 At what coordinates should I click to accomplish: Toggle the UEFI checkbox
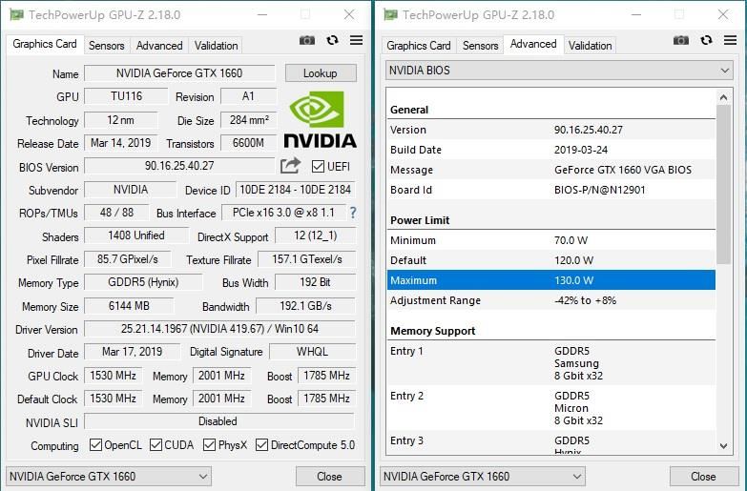tap(319, 167)
